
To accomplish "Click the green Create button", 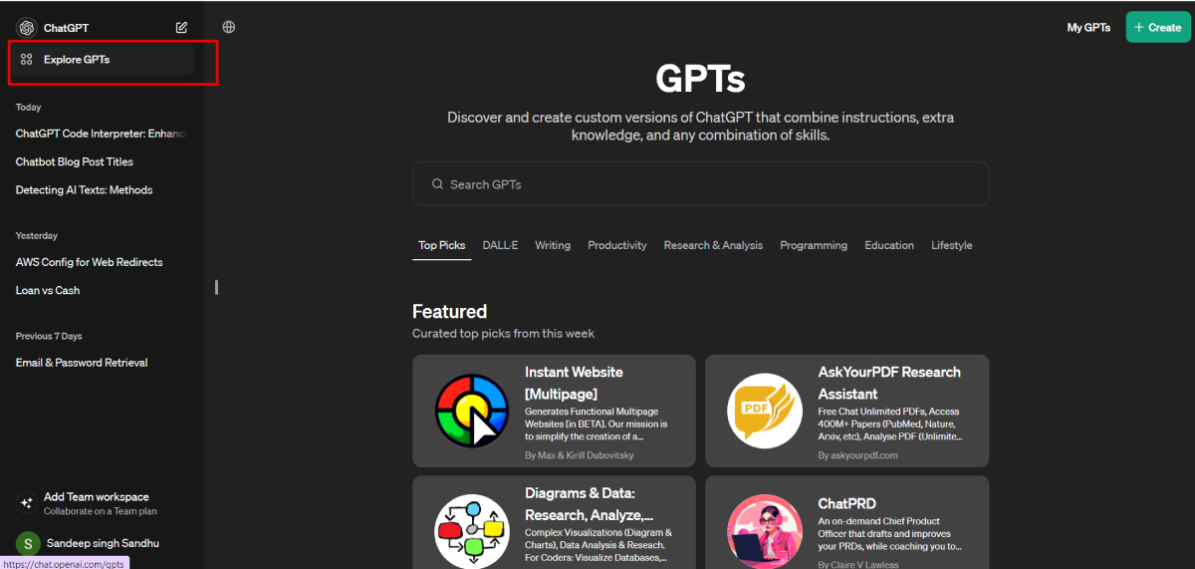I will pos(1158,27).
